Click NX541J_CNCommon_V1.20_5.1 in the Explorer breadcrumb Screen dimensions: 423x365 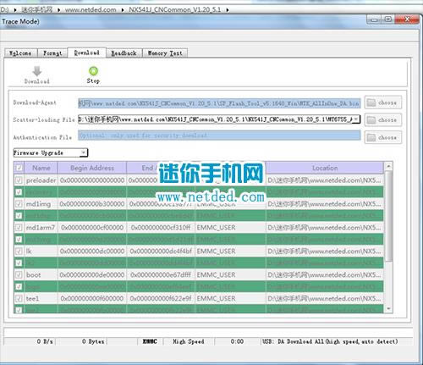point(175,10)
